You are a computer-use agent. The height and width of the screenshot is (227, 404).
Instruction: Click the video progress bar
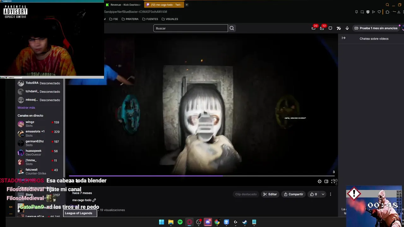tap(201, 176)
